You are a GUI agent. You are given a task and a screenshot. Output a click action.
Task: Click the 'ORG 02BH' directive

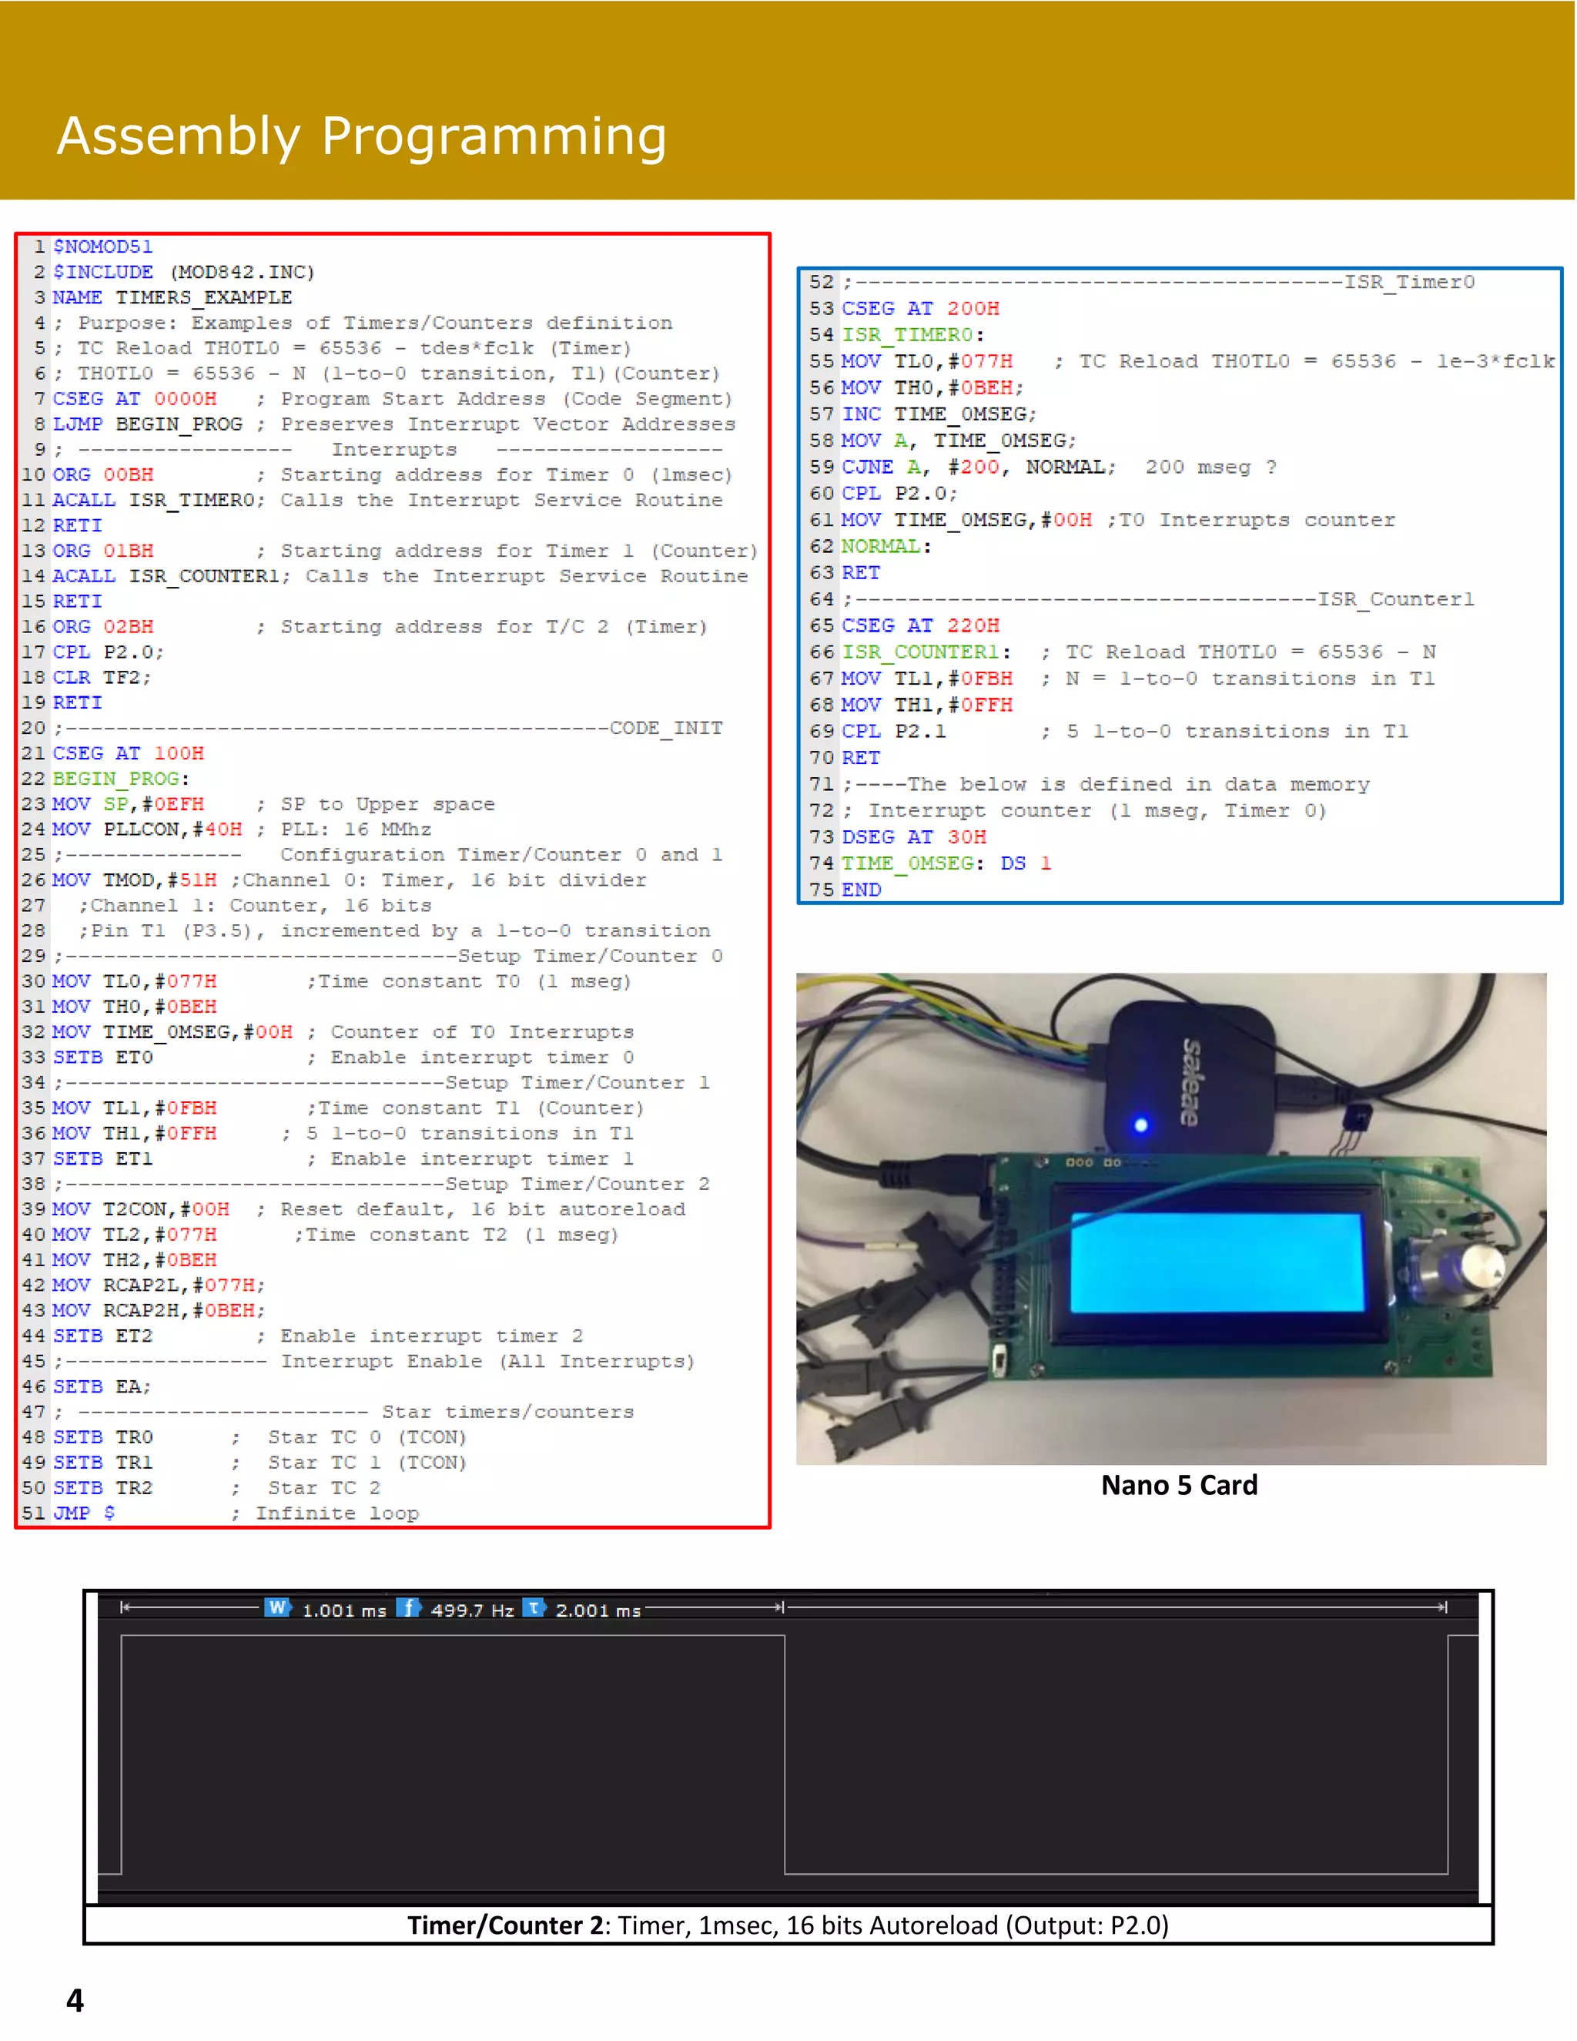tap(102, 627)
